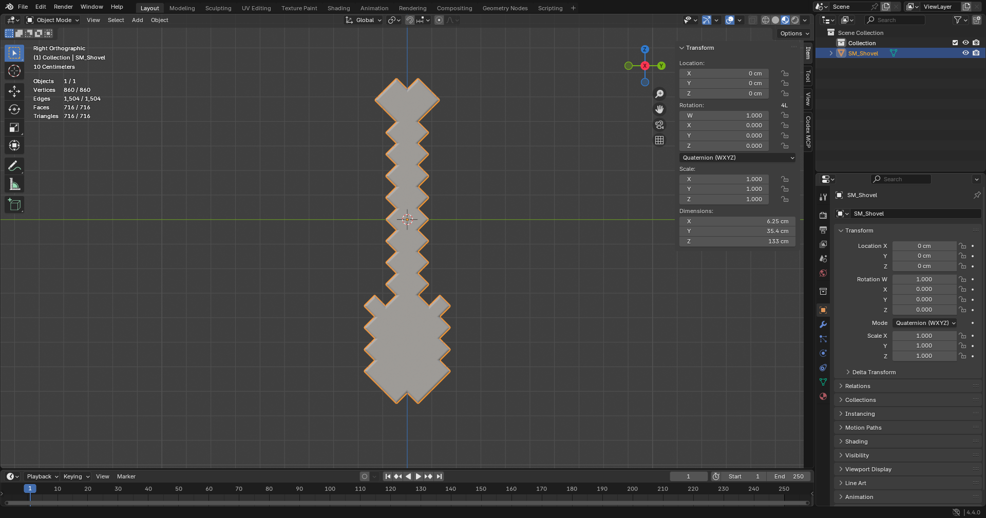This screenshot has width=986, height=518.
Task: Toggle Collection exclude checkbox
Action: (x=955, y=43)
